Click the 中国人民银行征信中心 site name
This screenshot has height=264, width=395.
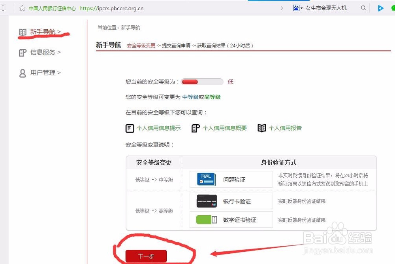click(52, 8)
